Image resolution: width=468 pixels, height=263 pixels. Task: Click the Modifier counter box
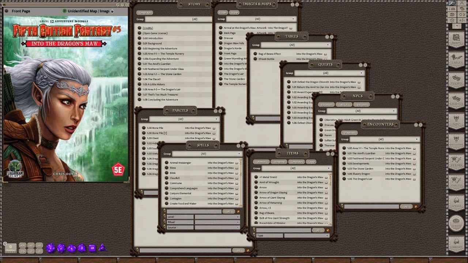click(x=10, y=248)
